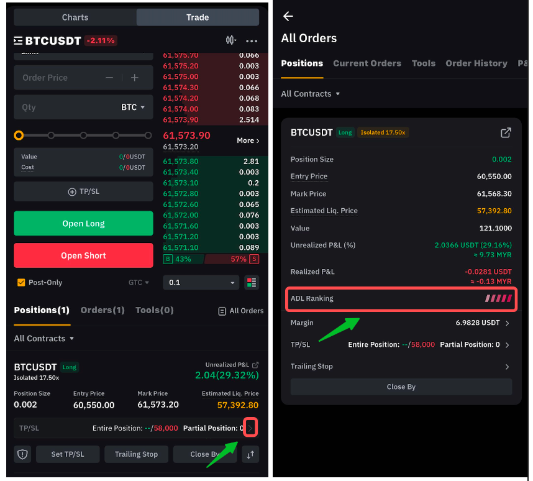
Task: Click the reverse position arrows icon
Action: pyautogui.click(x=250, y=454)
